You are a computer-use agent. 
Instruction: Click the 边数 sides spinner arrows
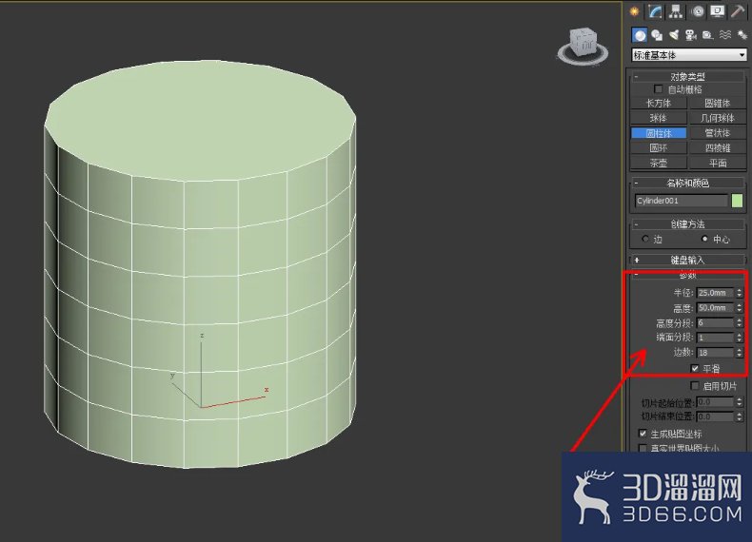pos(740,353)
